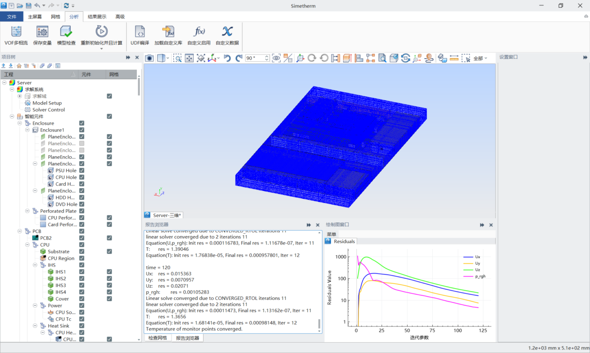Click the ruler measurement tool icon
The image size is (590, 353).
pos(454,58)
